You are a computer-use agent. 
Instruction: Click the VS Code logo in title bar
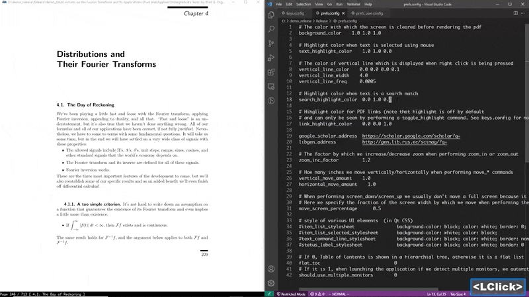click(x=269, y=4)
